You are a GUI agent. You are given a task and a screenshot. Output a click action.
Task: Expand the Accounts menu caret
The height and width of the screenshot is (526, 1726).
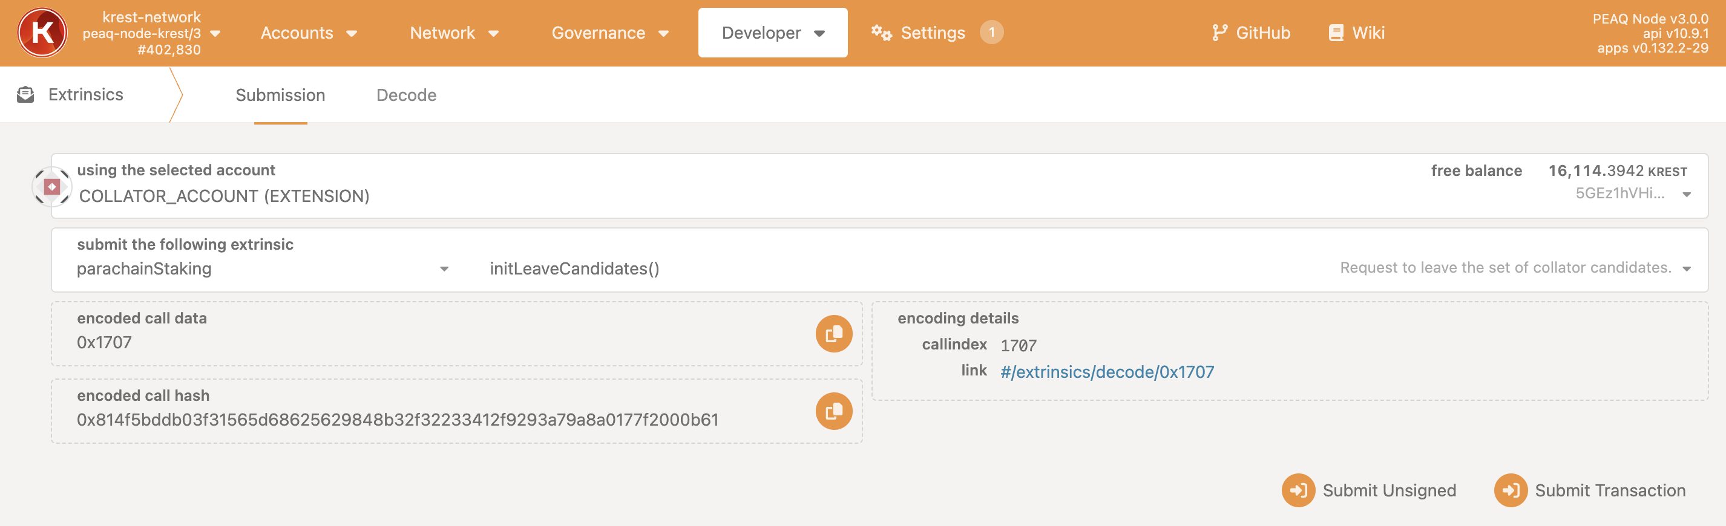[x=352, y=33]
